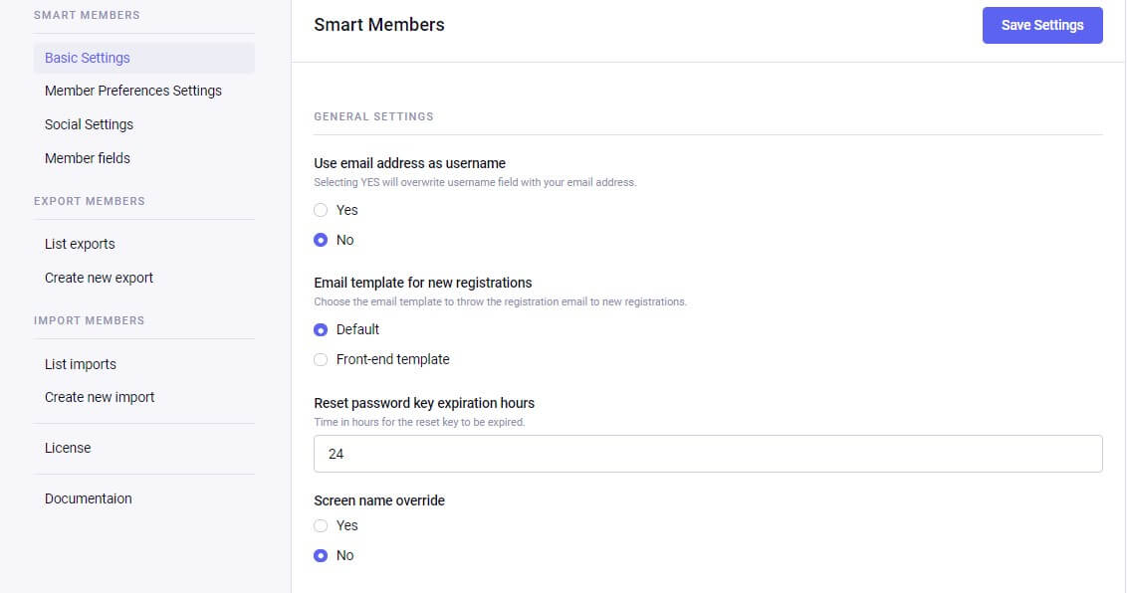Open the License page
Image resolution: width=1127 pixels, height=593 pixels.
pyautogui.click(x=68, y=448)
